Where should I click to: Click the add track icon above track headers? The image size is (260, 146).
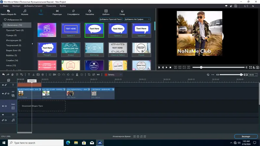(x=8, y=80)
